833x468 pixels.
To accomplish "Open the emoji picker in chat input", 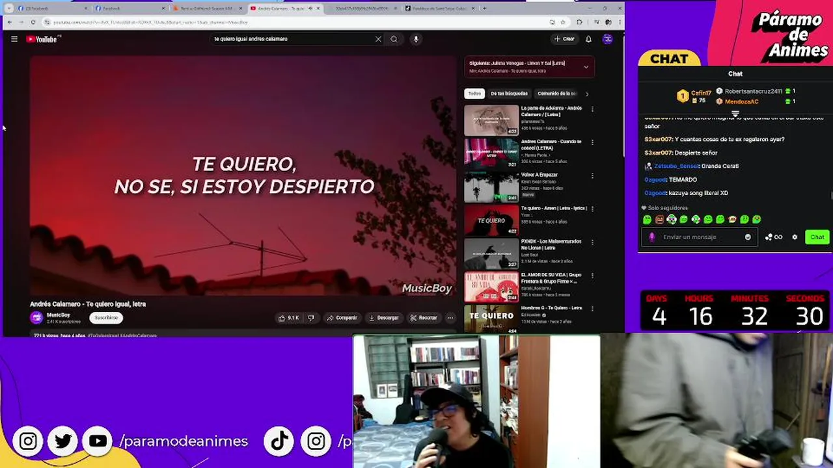I will click(748, 237).
